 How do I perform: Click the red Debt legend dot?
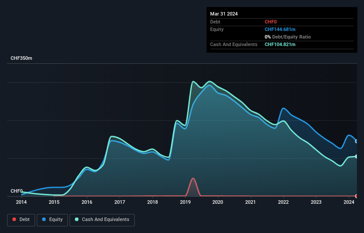click(14, 219)
